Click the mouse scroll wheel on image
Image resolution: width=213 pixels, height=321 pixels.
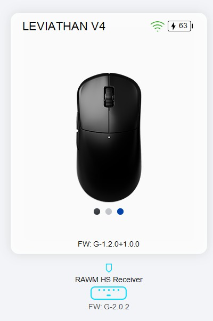coord(109,97)
